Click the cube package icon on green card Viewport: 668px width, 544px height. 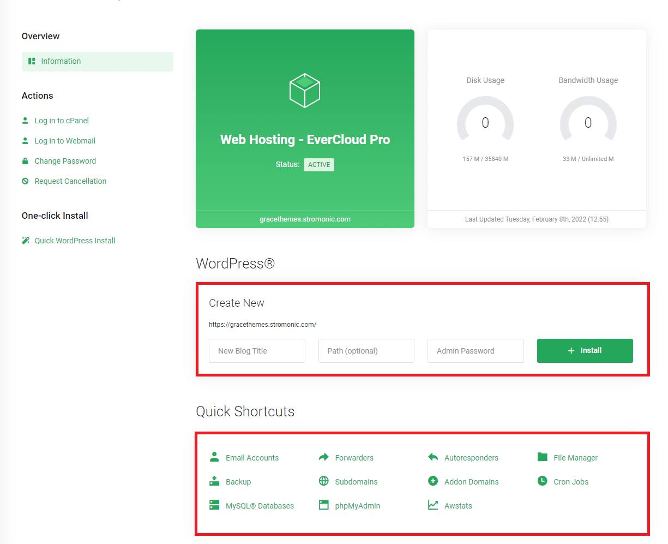[x=305, y=90]
